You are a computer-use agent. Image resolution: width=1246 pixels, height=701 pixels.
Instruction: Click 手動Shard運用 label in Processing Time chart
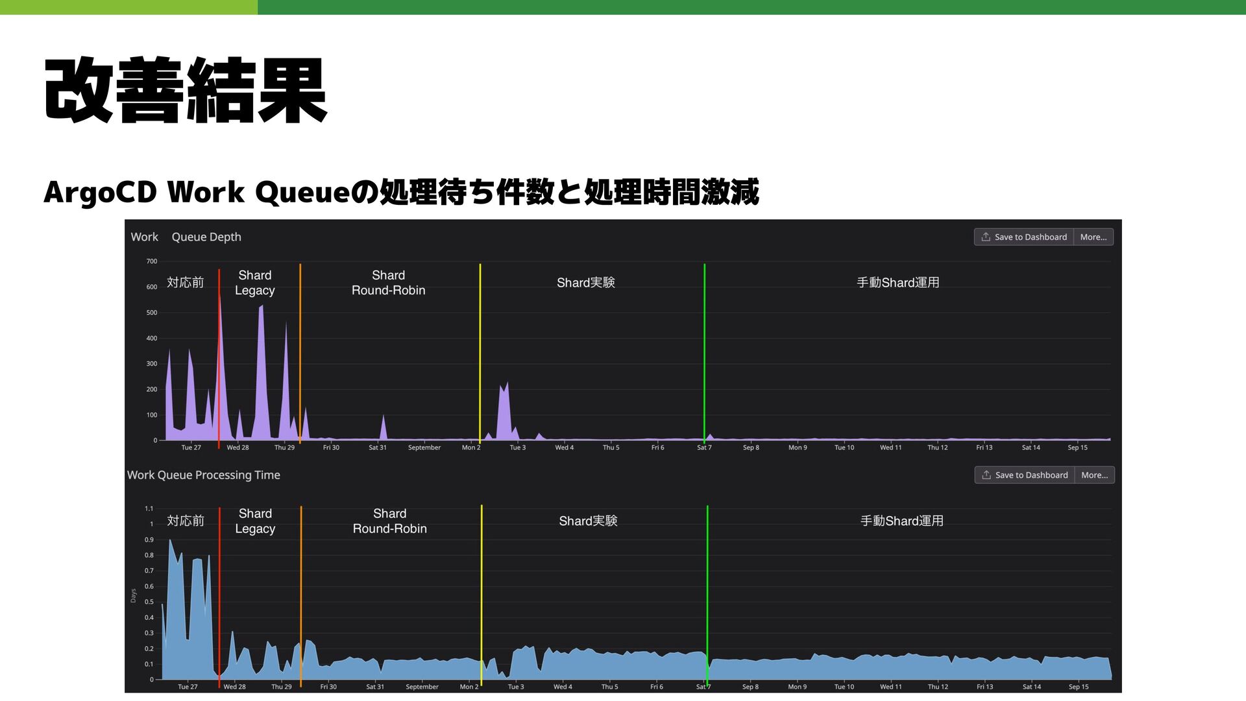[x=902, y=521]
